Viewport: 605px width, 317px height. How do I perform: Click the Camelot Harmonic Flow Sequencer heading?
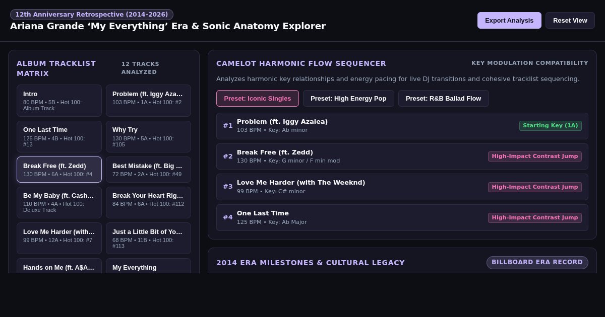pos(301,63)
